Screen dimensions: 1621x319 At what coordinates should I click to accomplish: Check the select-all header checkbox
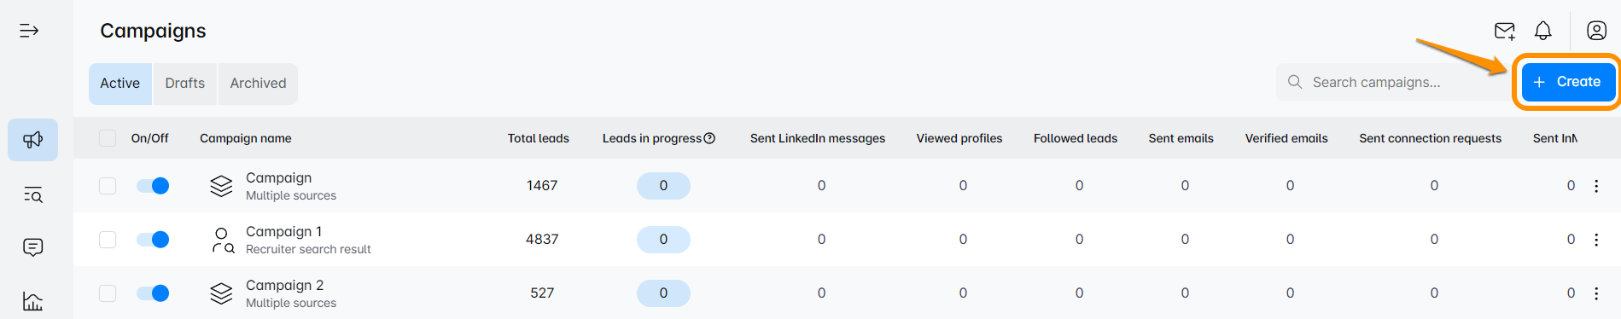click(108, 138)
